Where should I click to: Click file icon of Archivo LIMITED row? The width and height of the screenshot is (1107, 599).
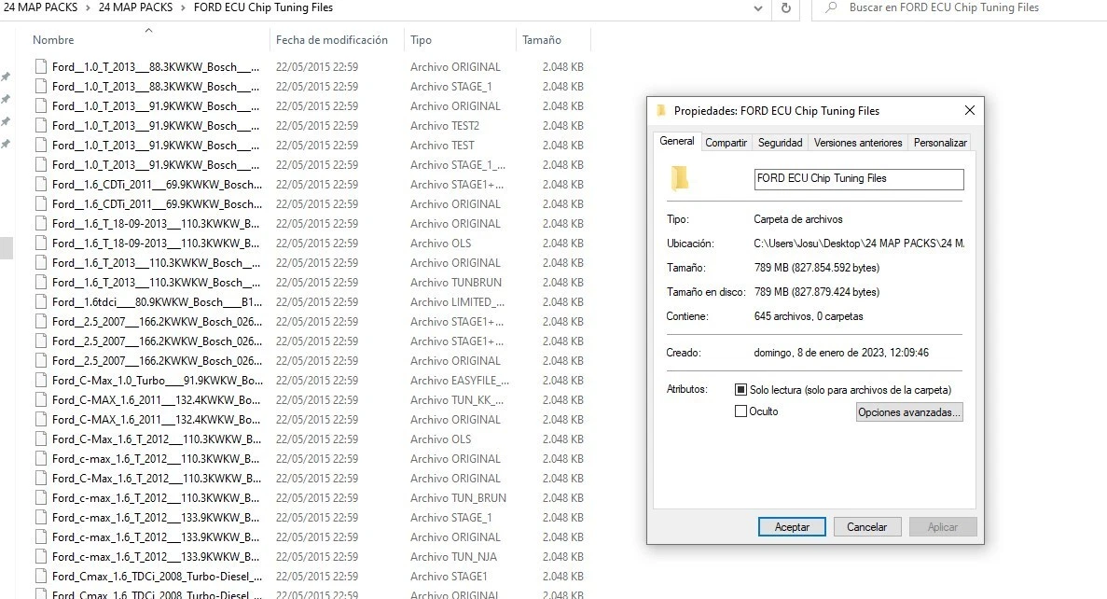[41, 301]
